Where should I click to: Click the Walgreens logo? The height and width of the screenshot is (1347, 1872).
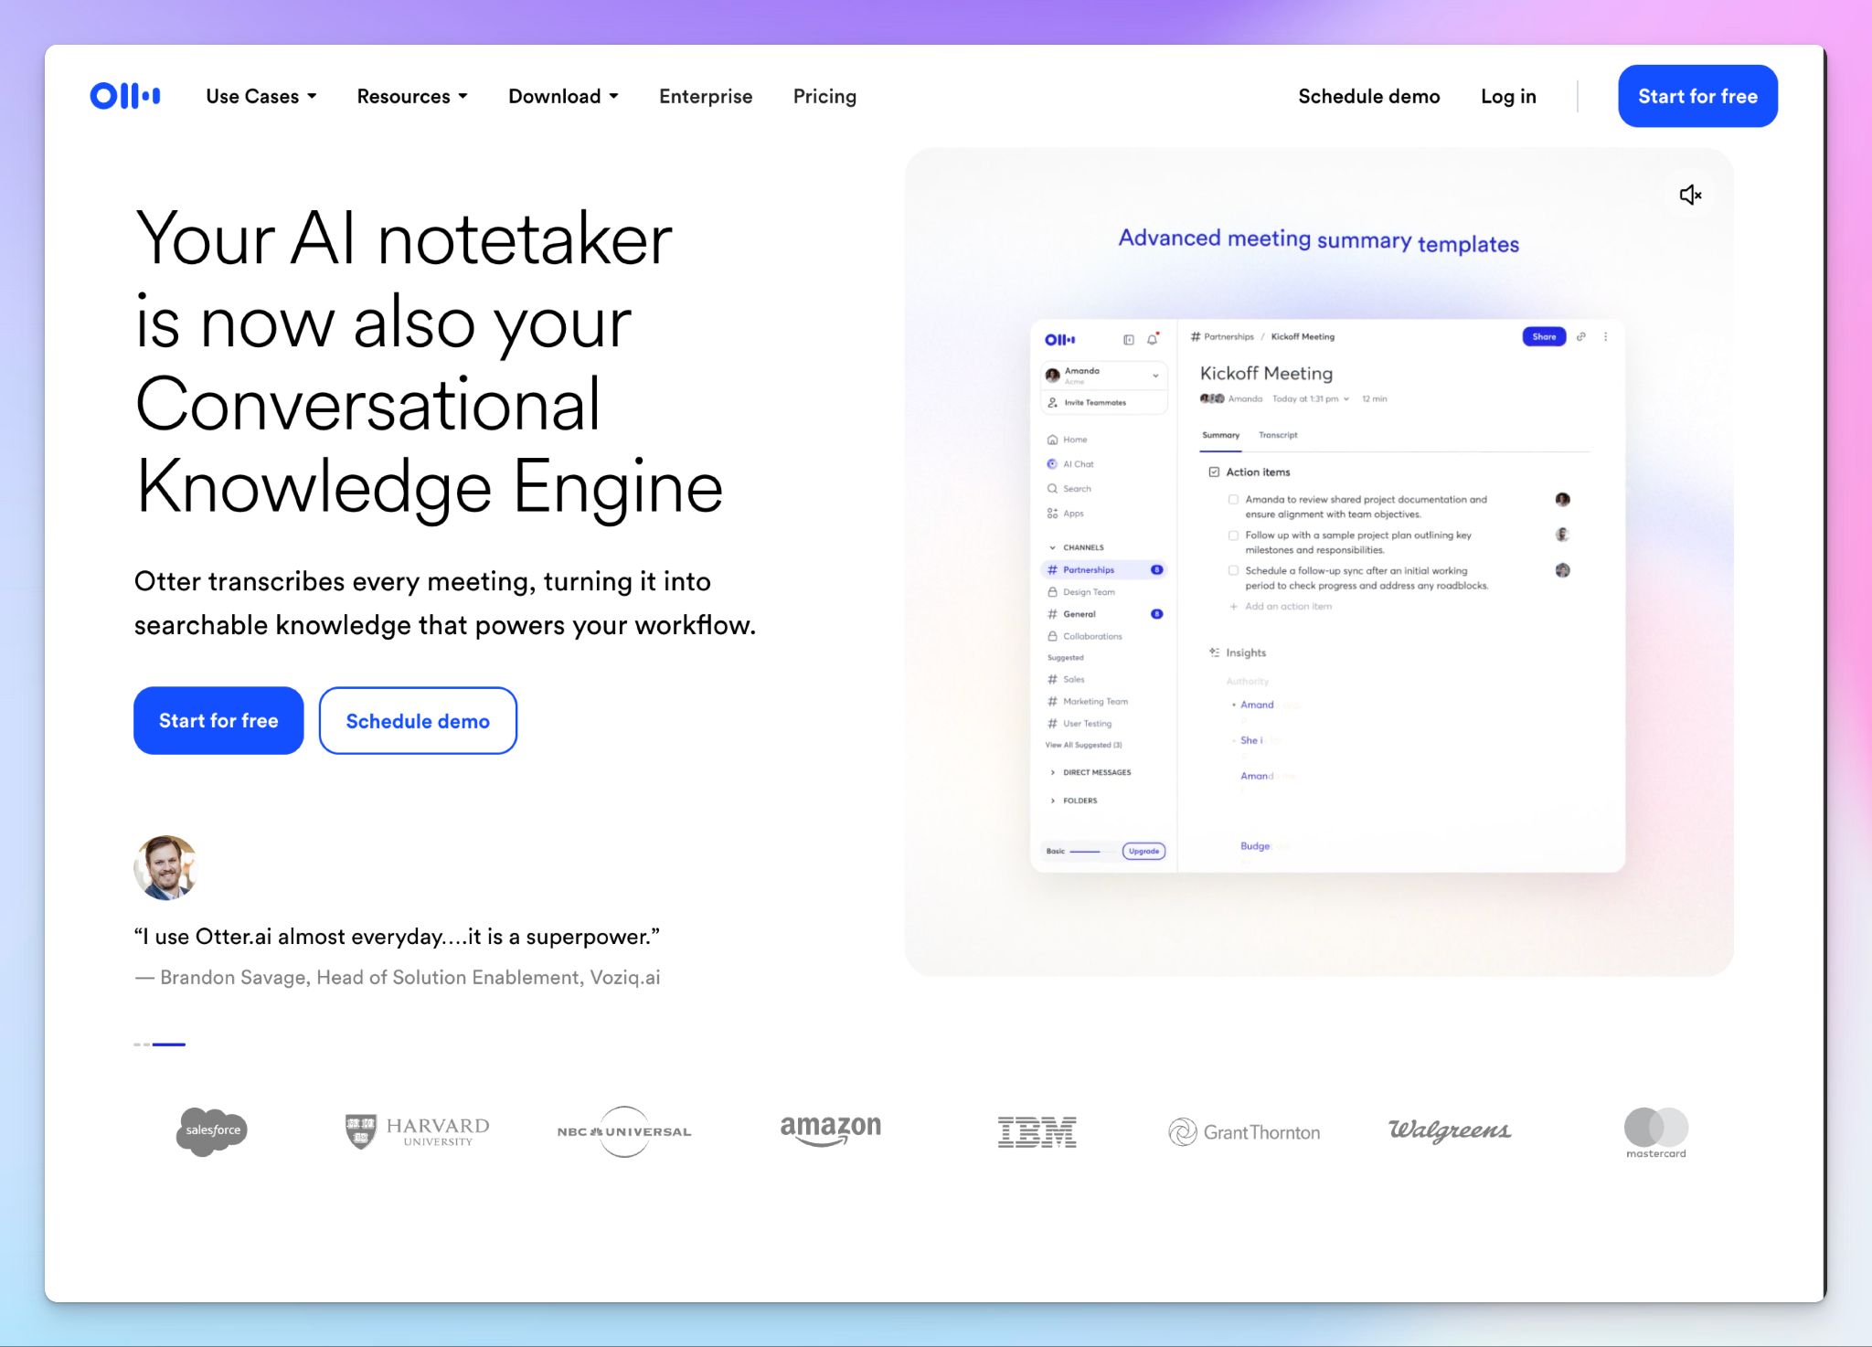coord(1450,1130)
